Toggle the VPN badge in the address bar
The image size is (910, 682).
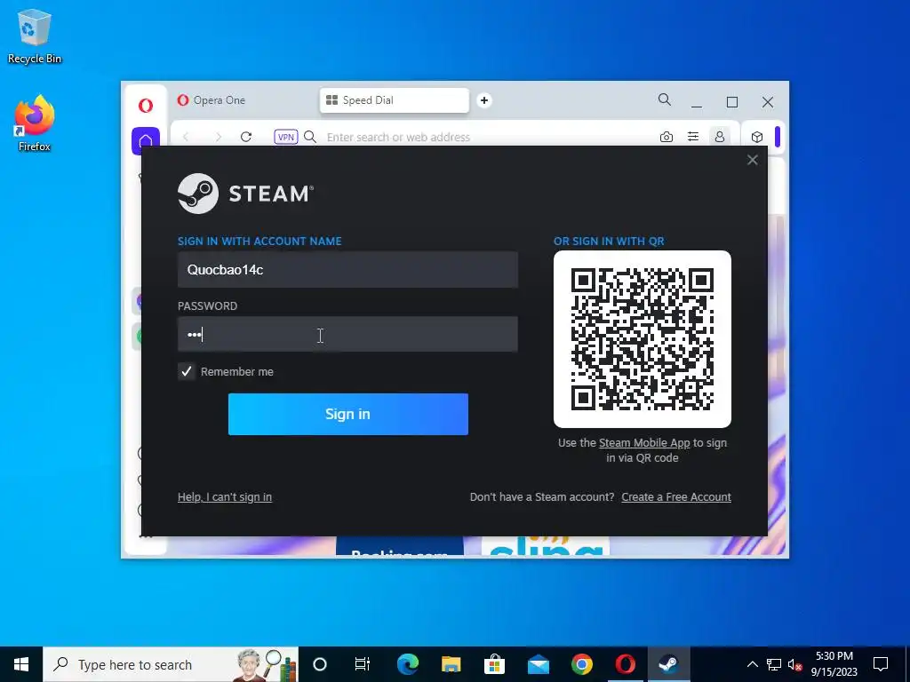pos(285,137)
